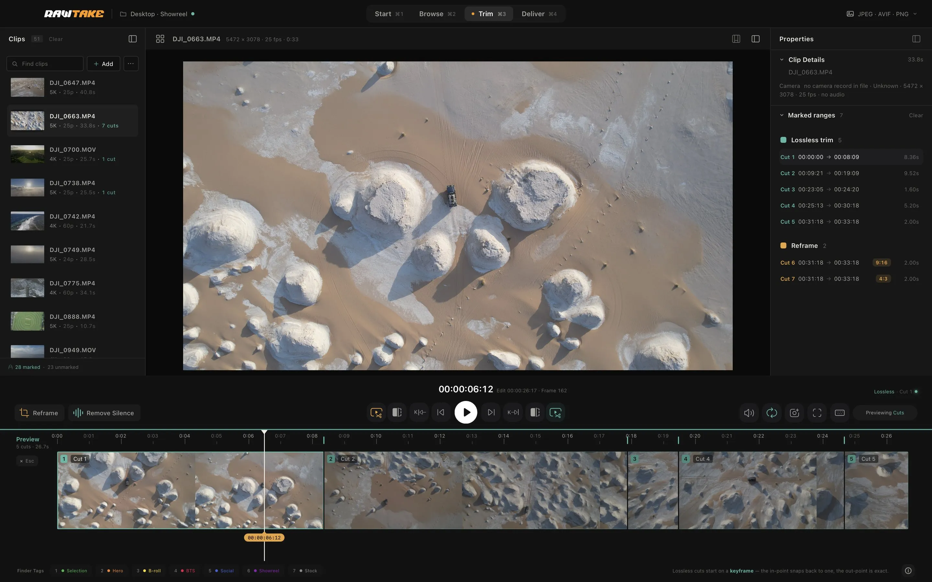Click the Add clips button

tap(103, 63)
